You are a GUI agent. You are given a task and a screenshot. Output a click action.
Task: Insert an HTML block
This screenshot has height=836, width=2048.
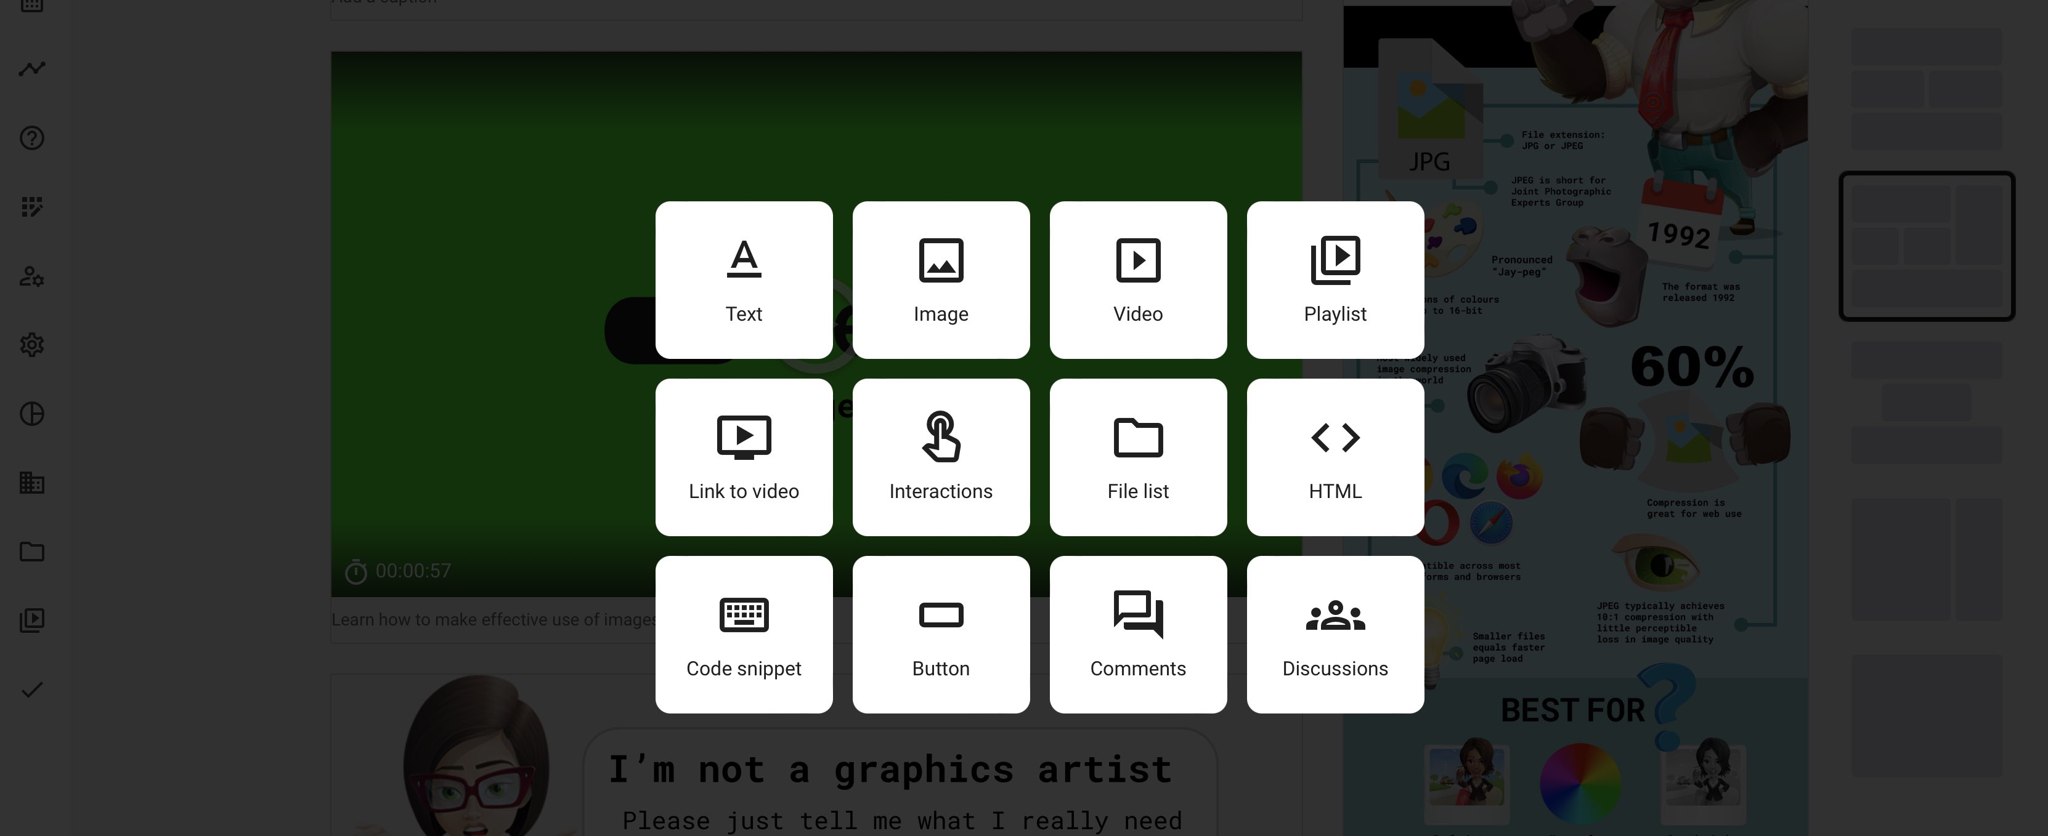(1335, 457)
